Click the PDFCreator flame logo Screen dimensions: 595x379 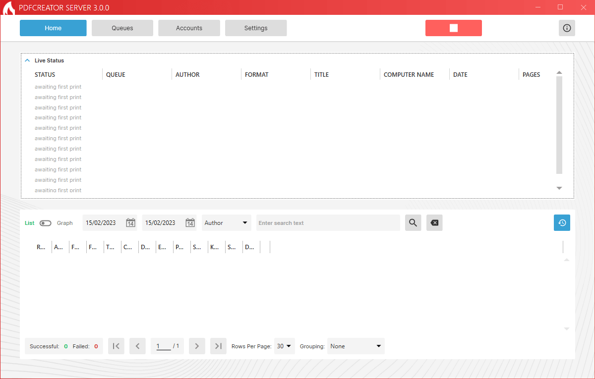coord(8,8)
